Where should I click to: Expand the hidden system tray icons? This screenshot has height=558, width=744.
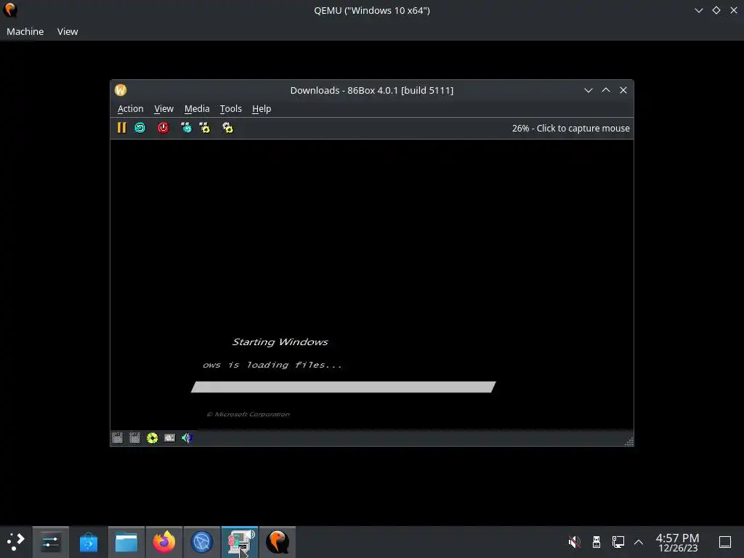639,542
